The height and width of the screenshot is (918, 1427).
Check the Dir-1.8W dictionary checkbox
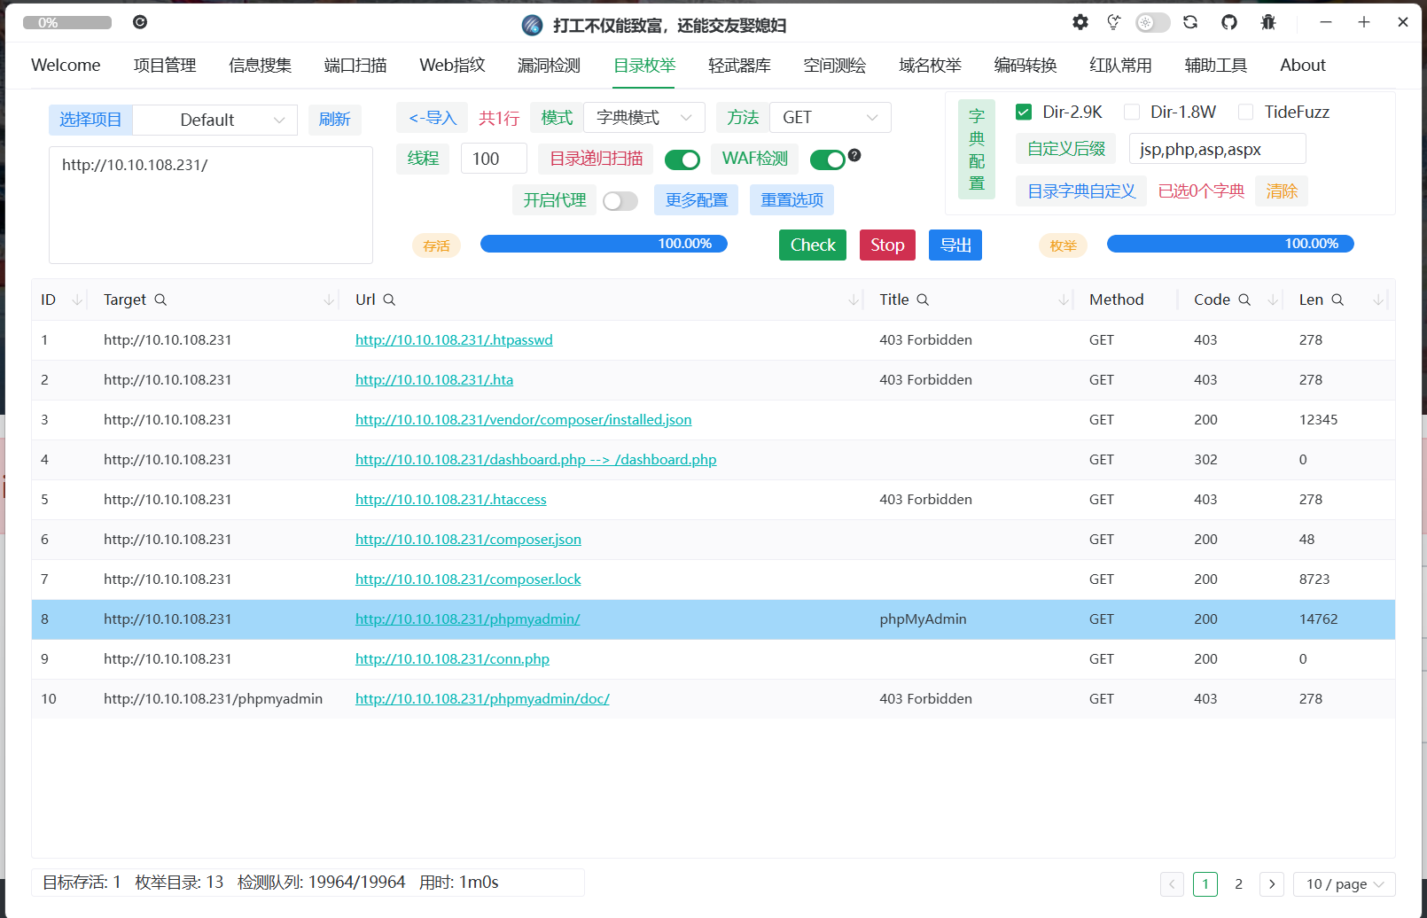click(x=1132, y=112)
